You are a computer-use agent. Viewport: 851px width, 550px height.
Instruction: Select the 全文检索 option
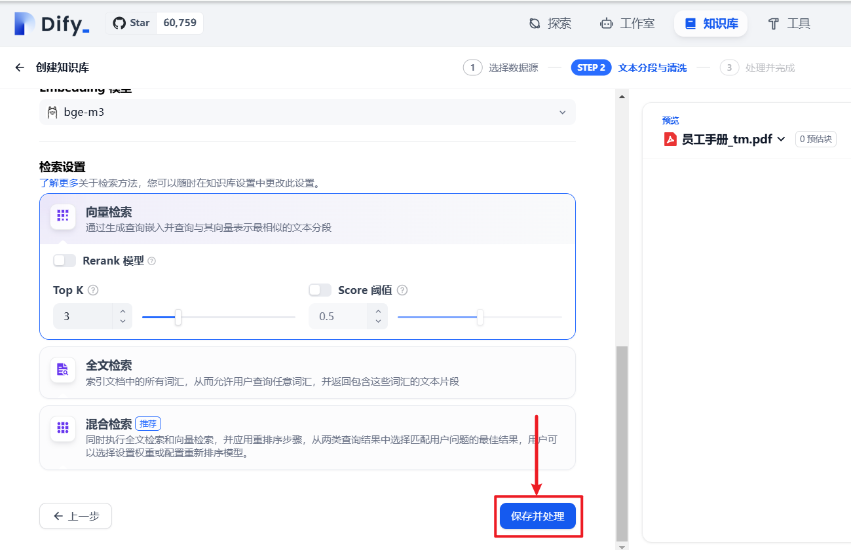click(x=307, y=373)
